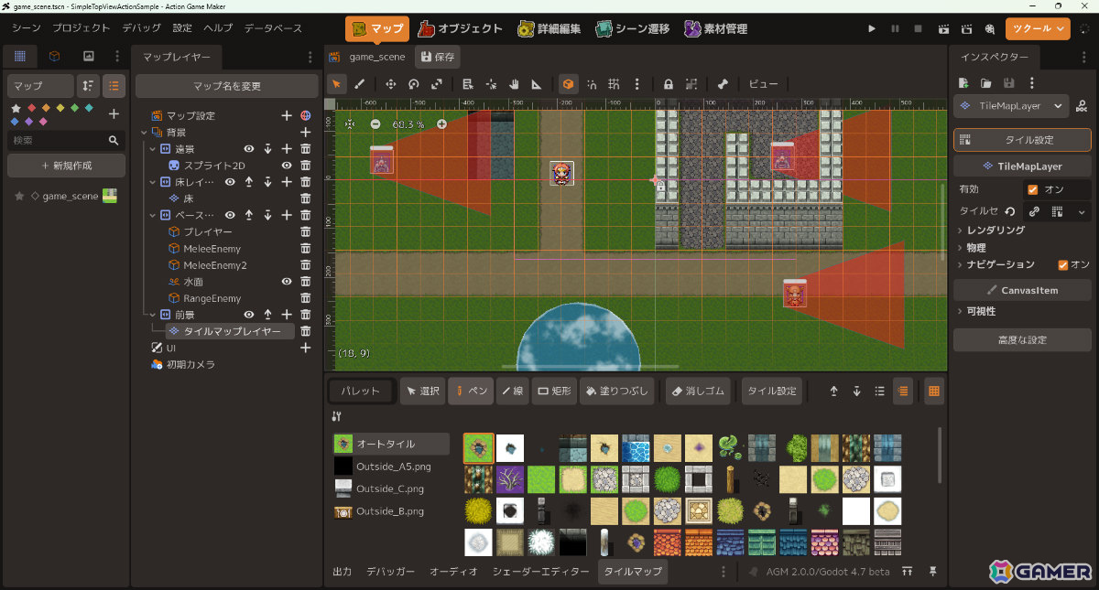Image resolution: width=1099 pixels, height=590 pixels.
Task: Toggle the tile grid view icon in palette
Action: click(x=933, y=391)
